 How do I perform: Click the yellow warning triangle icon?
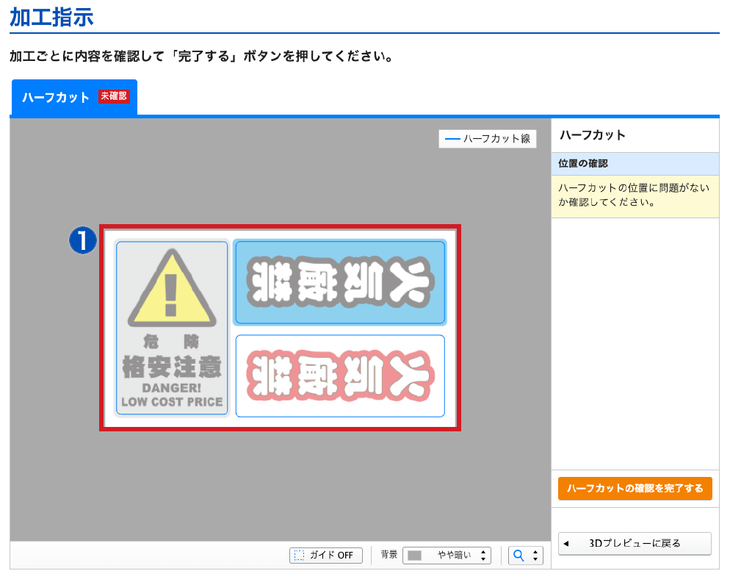(x=172, y=289)
